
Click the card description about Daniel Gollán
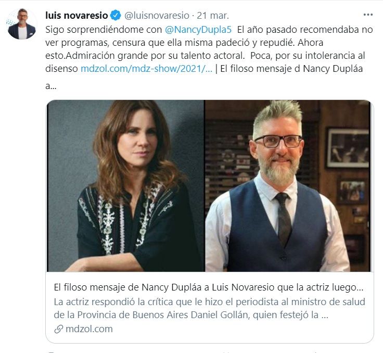(x=209, y=308)
